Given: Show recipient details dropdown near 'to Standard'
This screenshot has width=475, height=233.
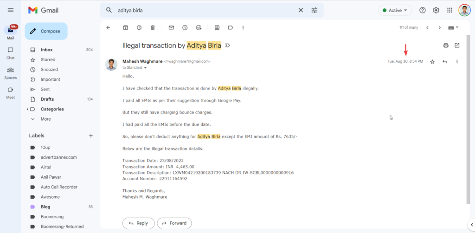Looking at the screenshot, I should click(145, 68).
